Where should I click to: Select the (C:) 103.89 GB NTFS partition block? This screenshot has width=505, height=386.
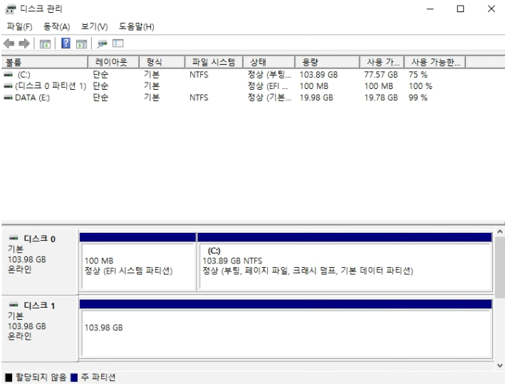pyautogui.click(x=345, y=262)
